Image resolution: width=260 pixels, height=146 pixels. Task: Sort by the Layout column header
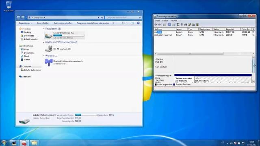click(x=181, y=29)
